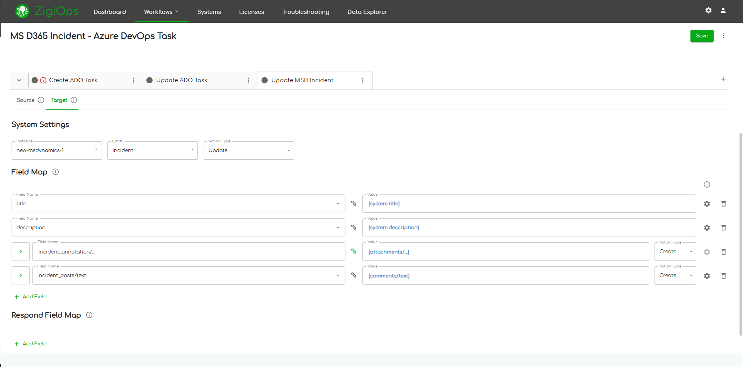This screenshot has width=743, height=367.
Task: Go to Systems page
Action: (x=209, y=12)
